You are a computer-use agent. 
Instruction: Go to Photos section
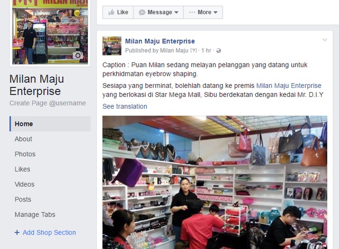(25, 154)
